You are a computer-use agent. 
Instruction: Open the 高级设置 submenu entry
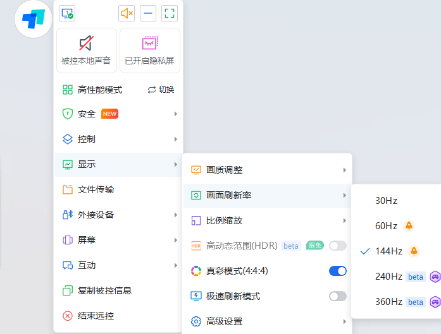(x=267, y=321)
